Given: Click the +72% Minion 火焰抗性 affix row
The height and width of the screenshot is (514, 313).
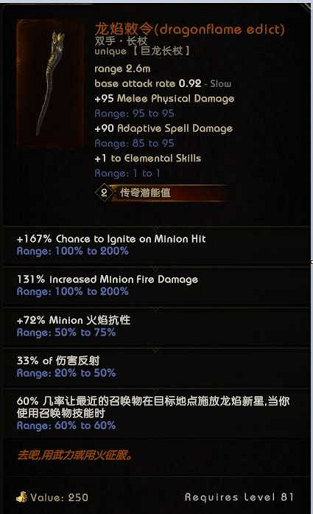Looking at the screenshot, I should click(x=74, y=320).
